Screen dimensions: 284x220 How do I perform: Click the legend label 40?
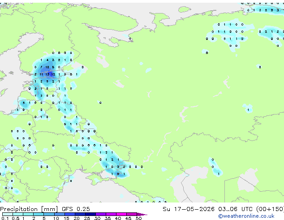(x=118, y=218)
